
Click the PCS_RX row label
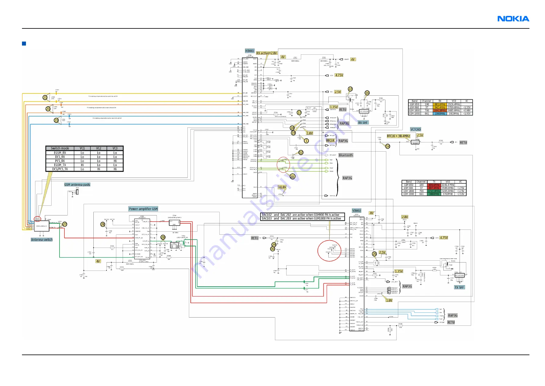pos(60,161)
